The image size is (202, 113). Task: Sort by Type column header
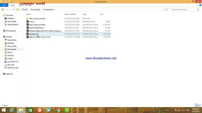coord(84,14)
